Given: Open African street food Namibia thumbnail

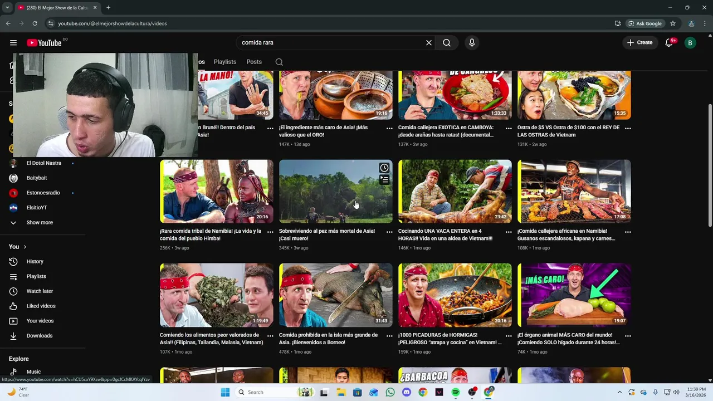Looking at the screenshot, I should [x=574, y=192].
